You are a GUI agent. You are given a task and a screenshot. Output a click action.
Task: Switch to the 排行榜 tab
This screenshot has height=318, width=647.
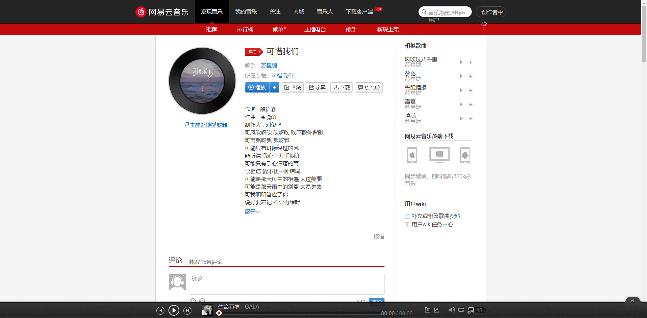coord(245,29)
